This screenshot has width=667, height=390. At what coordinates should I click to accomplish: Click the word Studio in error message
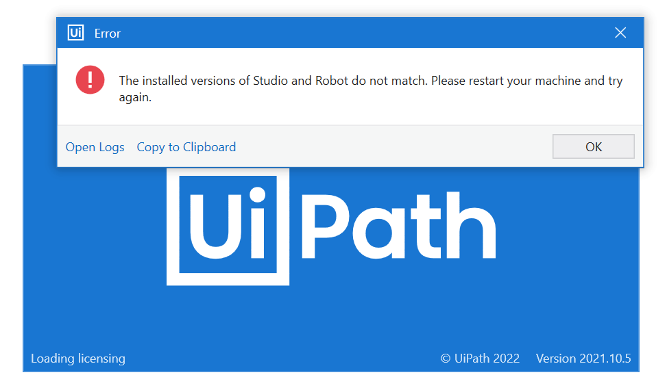(271, 81)
